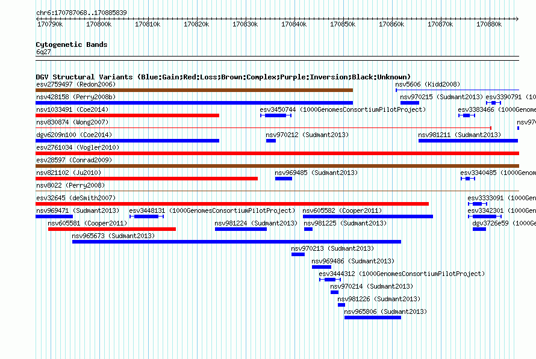Click the Cytogenetic Bands track title

click(x=72, y=44)
